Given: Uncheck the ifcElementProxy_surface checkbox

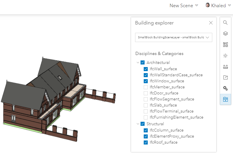Looking at the screenshot, I should (146, 136).
